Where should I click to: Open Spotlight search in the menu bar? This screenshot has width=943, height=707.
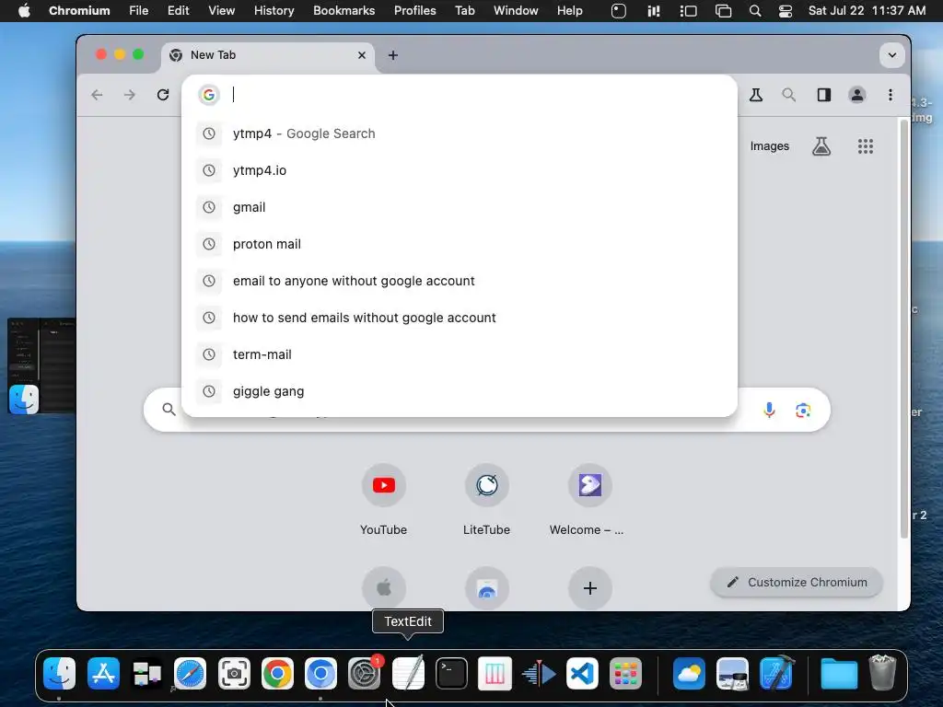click(755, 11)
